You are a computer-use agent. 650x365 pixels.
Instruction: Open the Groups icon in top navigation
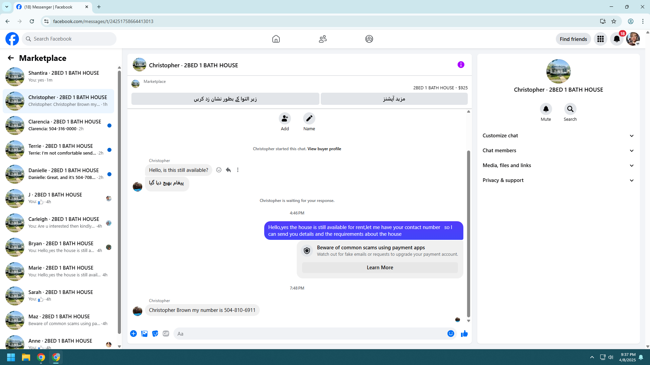[x=369, y=39]
